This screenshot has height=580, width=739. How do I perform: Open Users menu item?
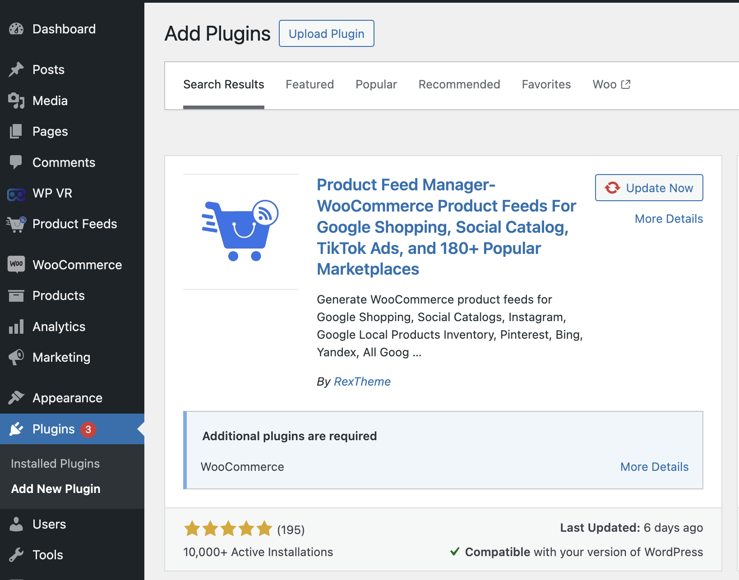(x=72, y=524)
